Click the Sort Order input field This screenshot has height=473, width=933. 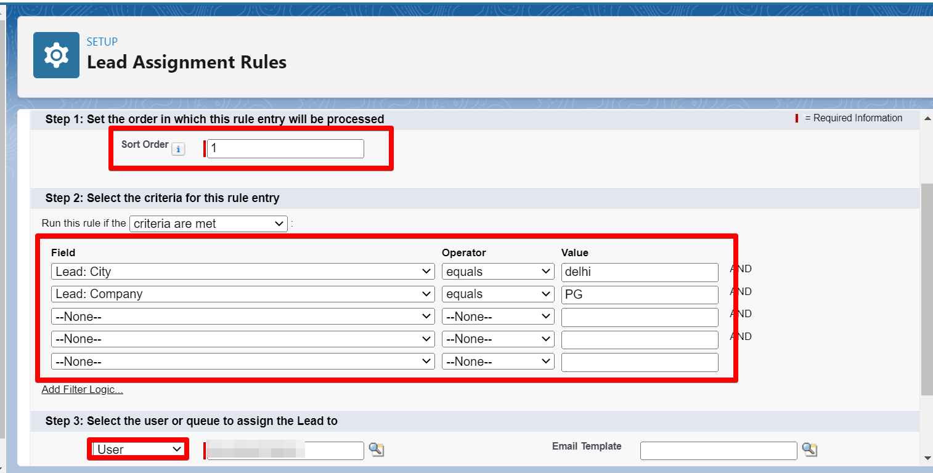[285, 148]
